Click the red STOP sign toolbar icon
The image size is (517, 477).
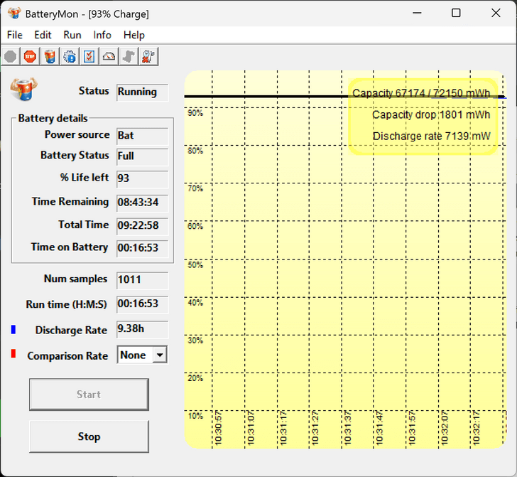point(30,57)
